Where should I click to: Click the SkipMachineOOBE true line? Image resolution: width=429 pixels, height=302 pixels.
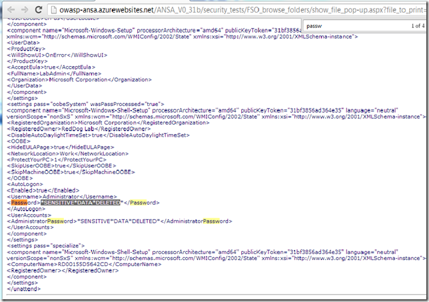coord(71,172)
